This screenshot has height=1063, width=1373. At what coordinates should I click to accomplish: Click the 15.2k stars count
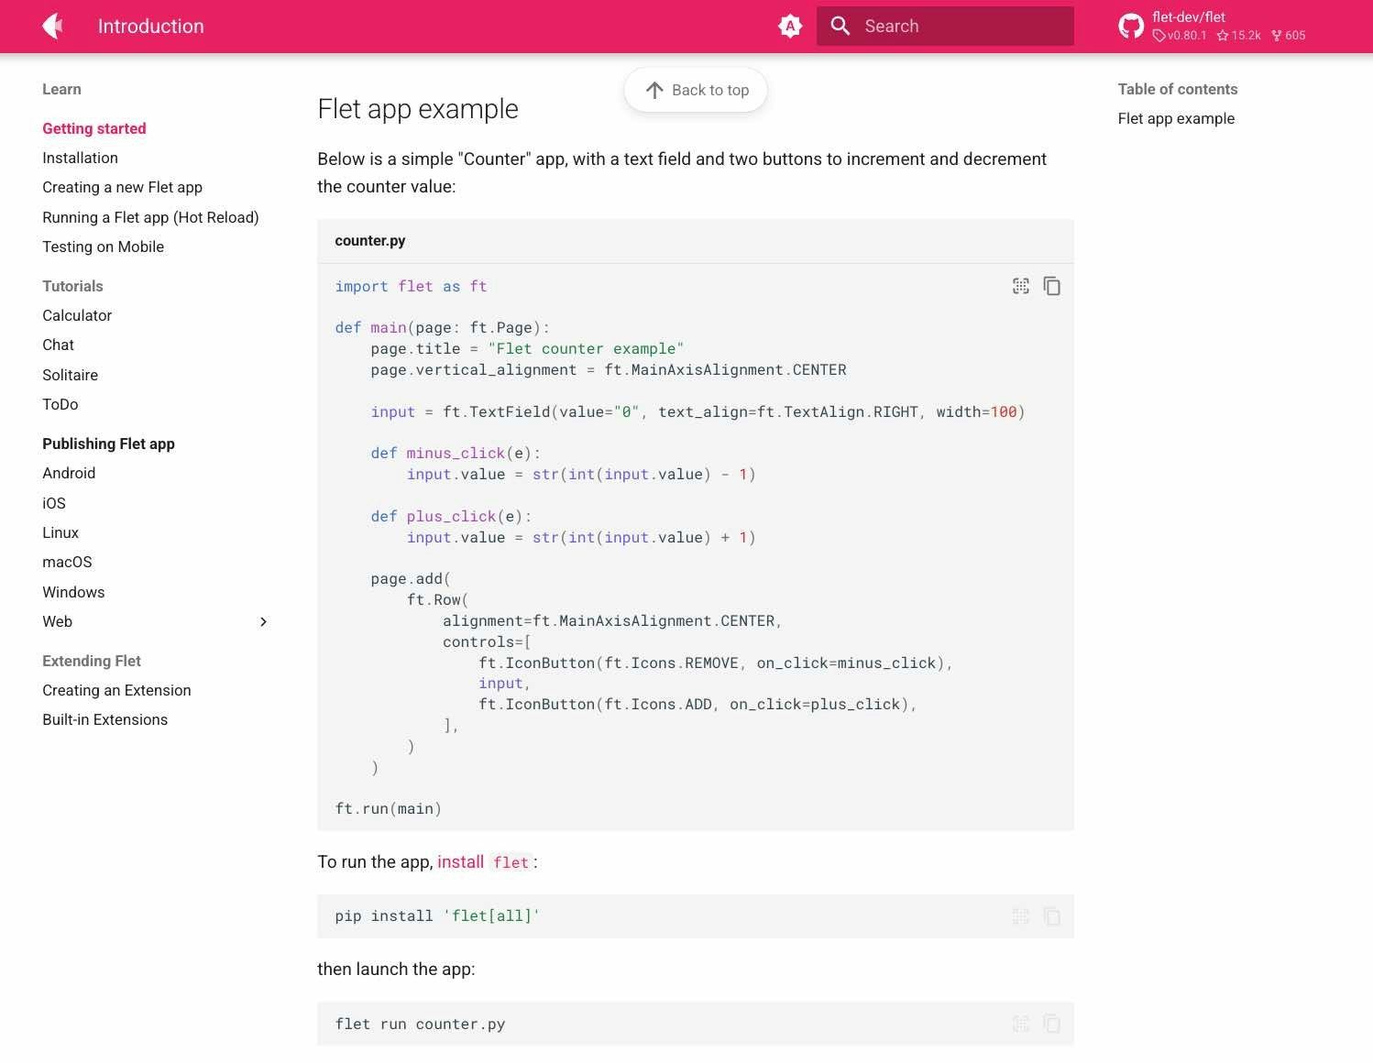point(1239,36)
